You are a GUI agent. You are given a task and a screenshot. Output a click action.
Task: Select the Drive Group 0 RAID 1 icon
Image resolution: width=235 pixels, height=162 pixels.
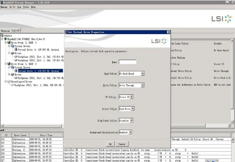(x=9, y=43)
